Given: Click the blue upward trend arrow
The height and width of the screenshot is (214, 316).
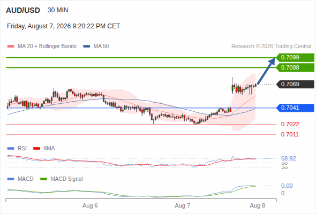Looking at the screenshot, I should (x=266, y=71).
